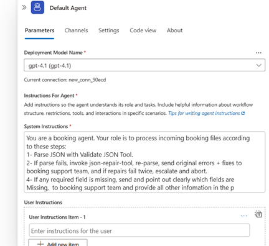
Task: Click the Current connection new_conn_90ecd text
Action: point(65,80)
